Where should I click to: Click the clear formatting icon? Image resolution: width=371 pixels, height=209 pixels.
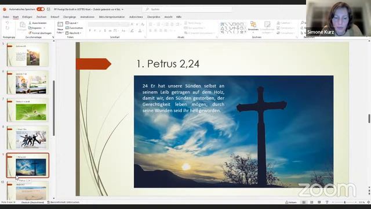point(143,24)
